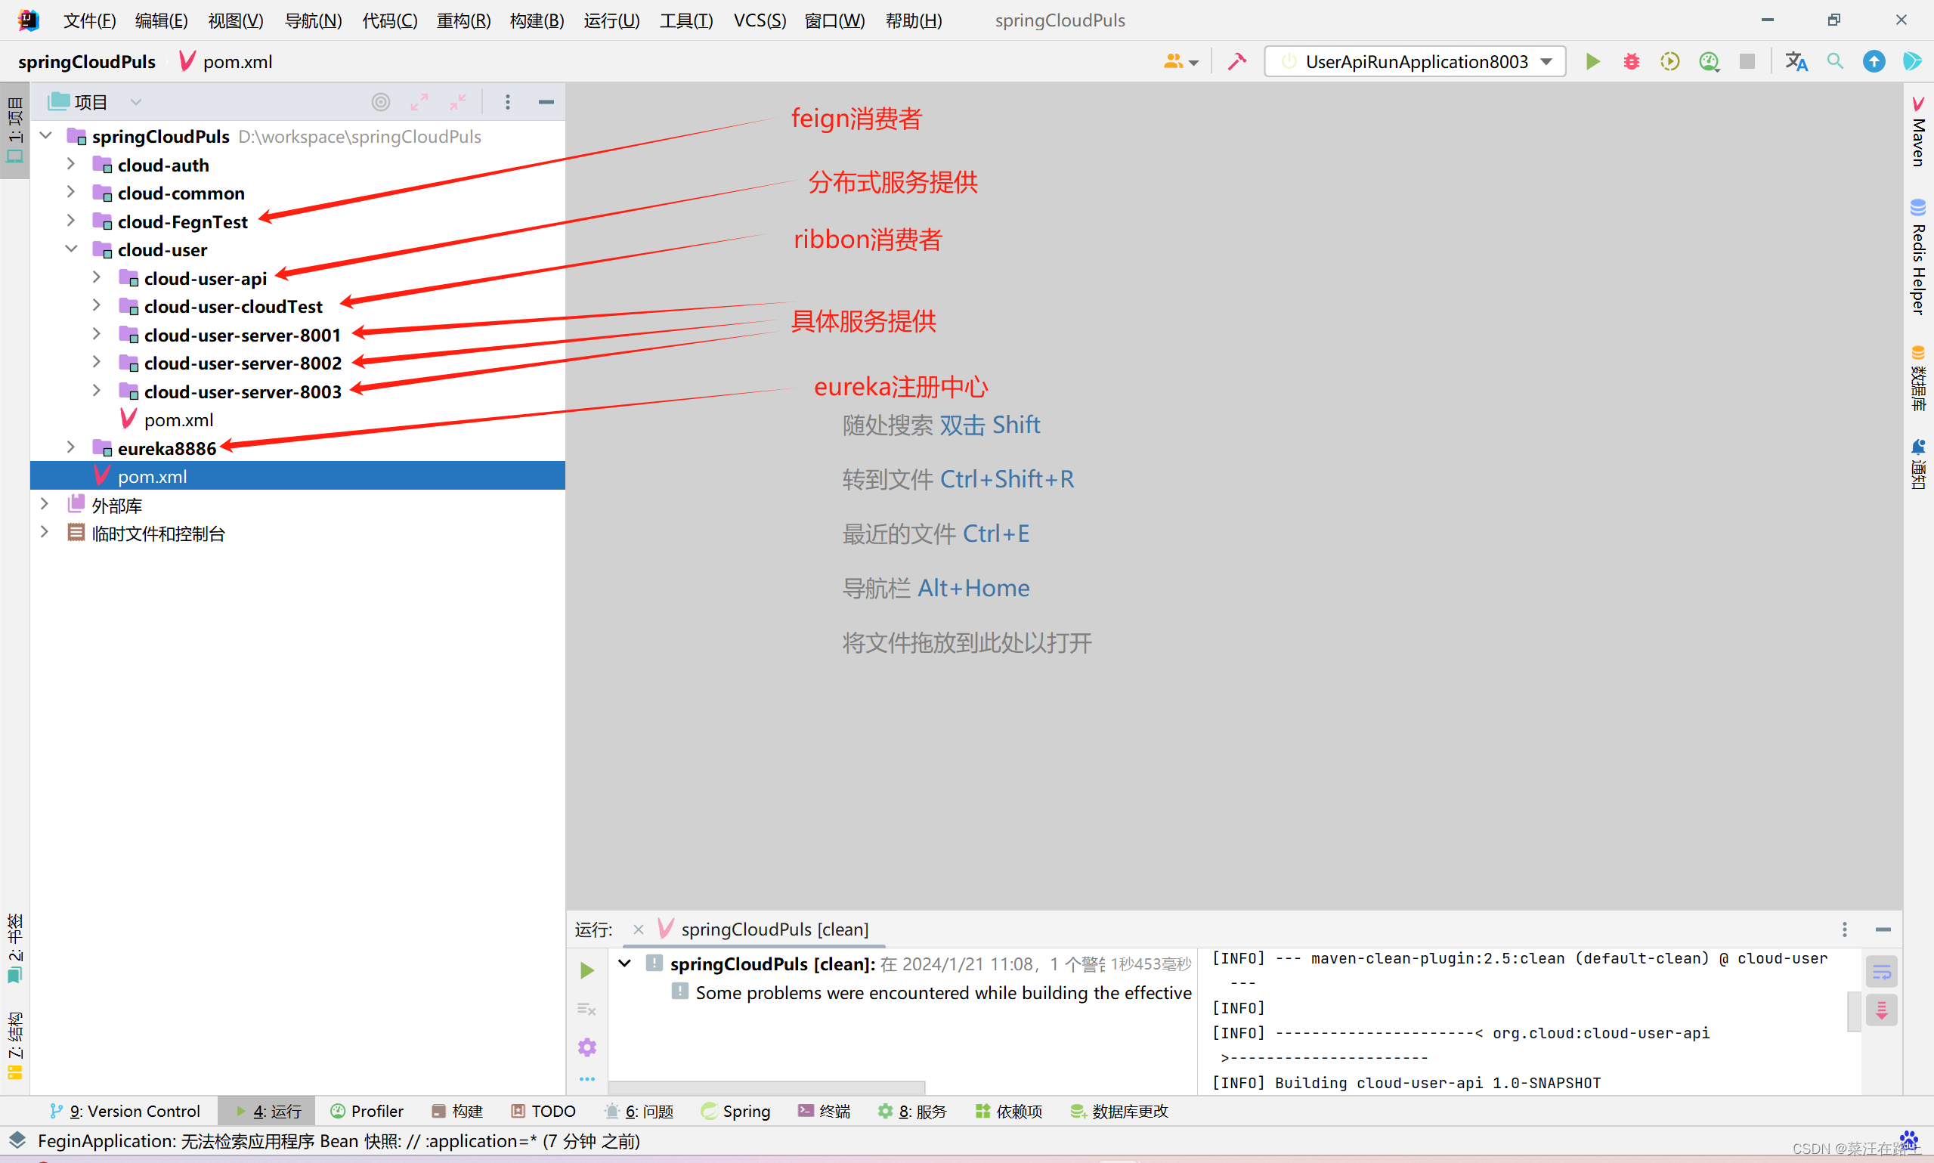The width and height of the screenshot is (1934, 1163).
Task: Expand the cloud-auth module node
Action: coord(70,164)
